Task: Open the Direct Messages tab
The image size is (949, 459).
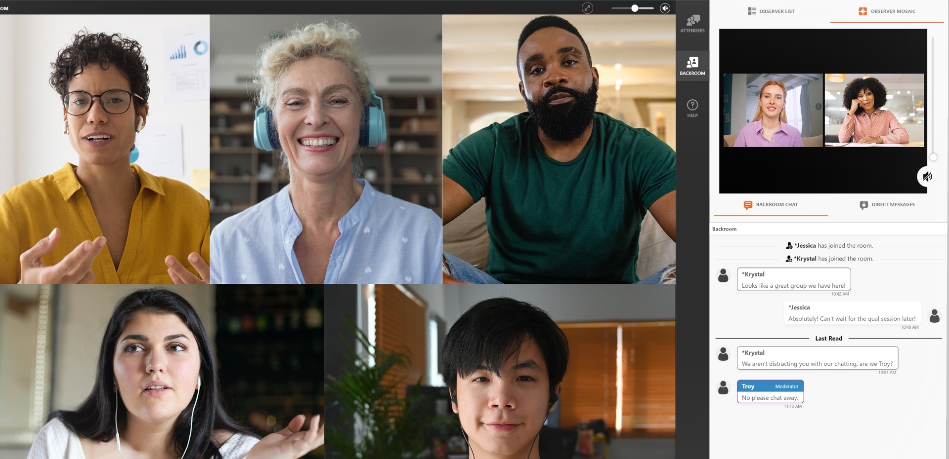Action: (x=887, y=205)
